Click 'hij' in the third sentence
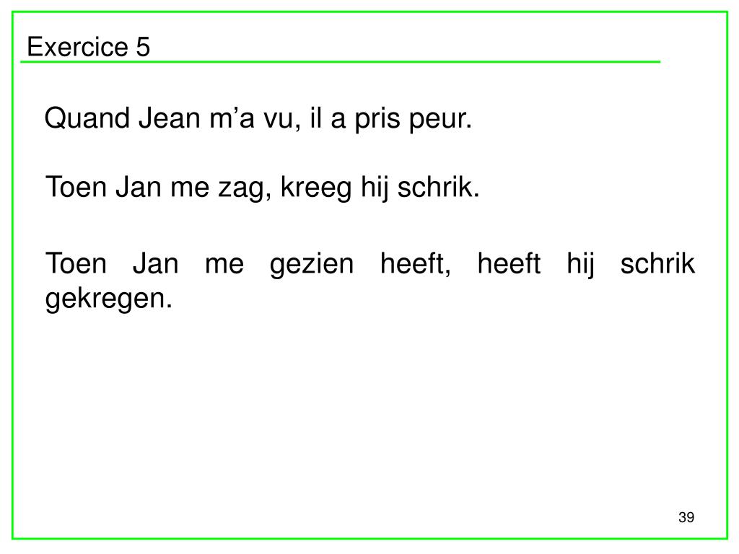739x554 pixels. point(580,264)
